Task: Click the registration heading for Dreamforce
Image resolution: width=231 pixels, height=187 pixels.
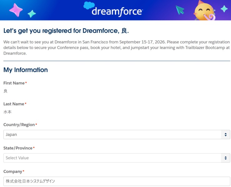Action: pyautogui.click(x=66, y=31)
